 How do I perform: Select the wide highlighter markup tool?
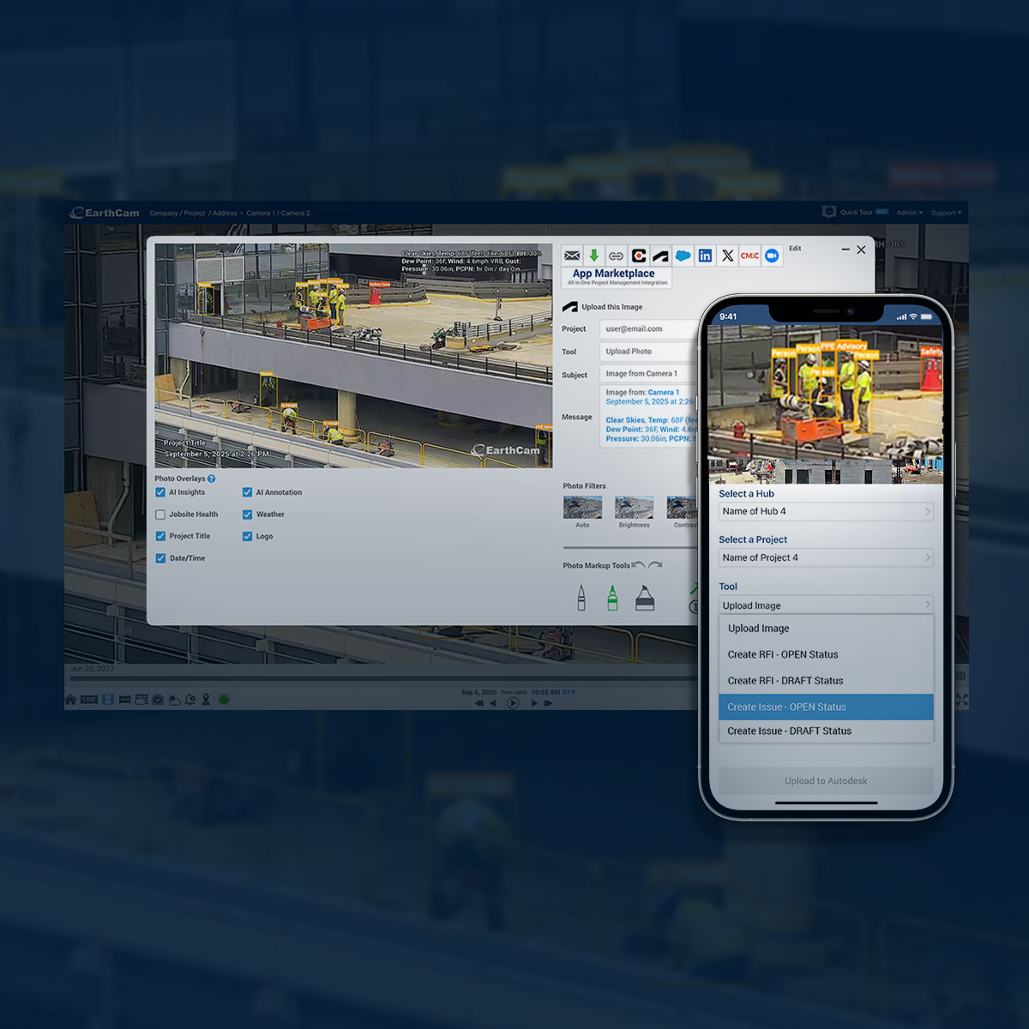(645, 598)
